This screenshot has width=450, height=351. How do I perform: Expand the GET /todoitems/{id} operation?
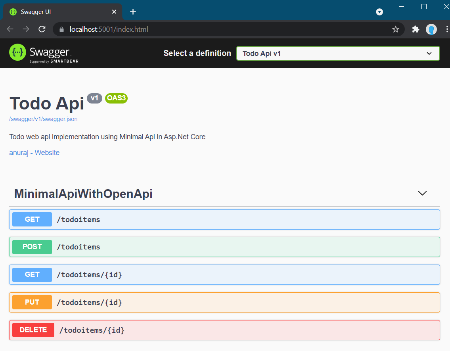point(224,275)
